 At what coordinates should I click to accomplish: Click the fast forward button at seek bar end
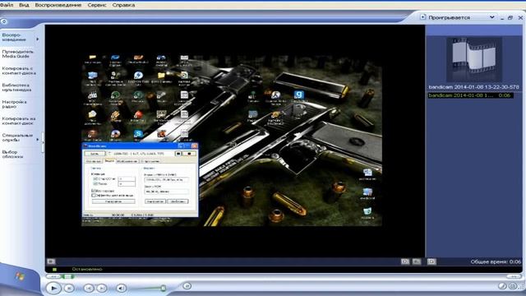[x=514, y=276]
